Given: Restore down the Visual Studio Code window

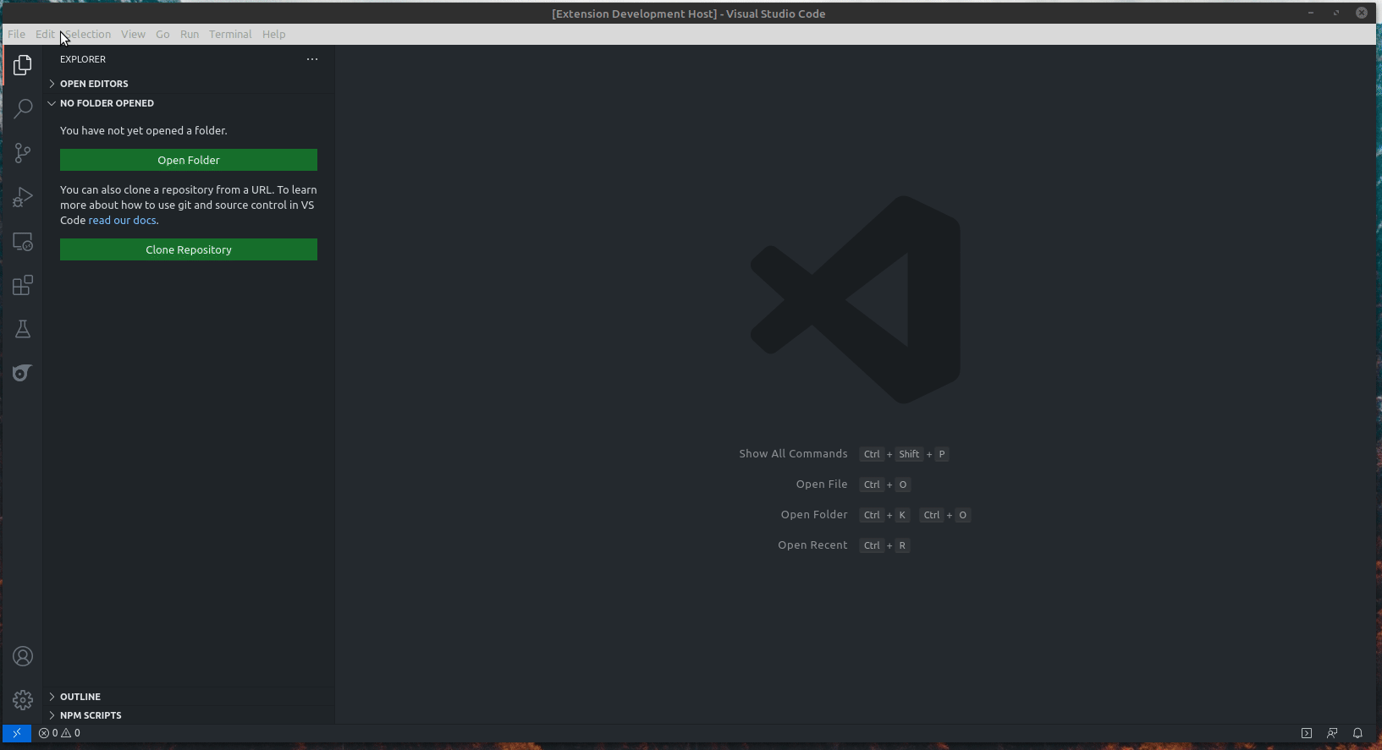Looking at the screenshot, I should pyautogui.click(x=1336, y=13).
